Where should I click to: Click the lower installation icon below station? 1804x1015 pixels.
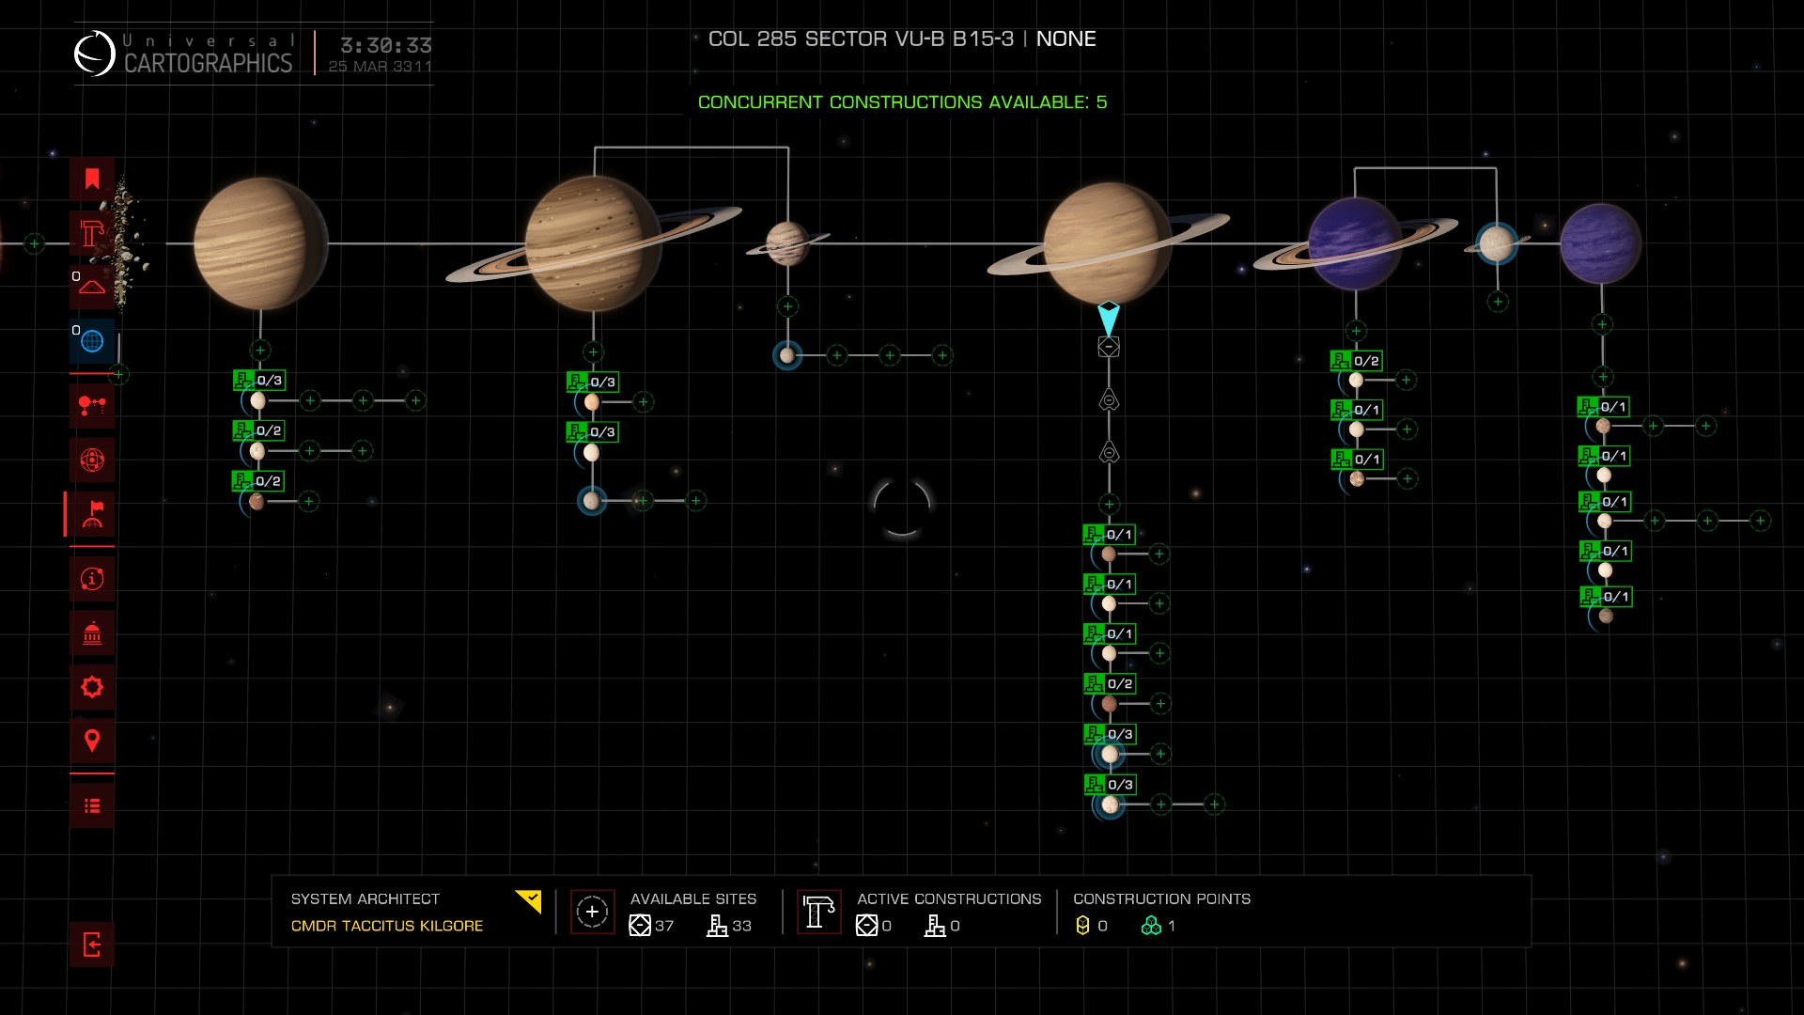[1109, 453]
